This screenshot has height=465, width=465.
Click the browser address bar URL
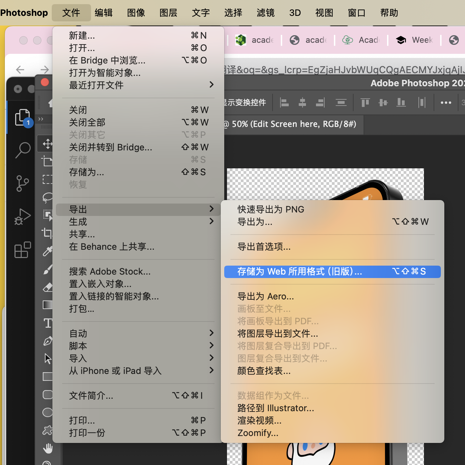pos(344,70)
